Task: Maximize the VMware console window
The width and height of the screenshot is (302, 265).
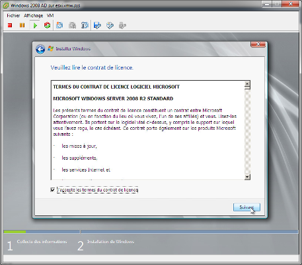Action: coord(277,4)
